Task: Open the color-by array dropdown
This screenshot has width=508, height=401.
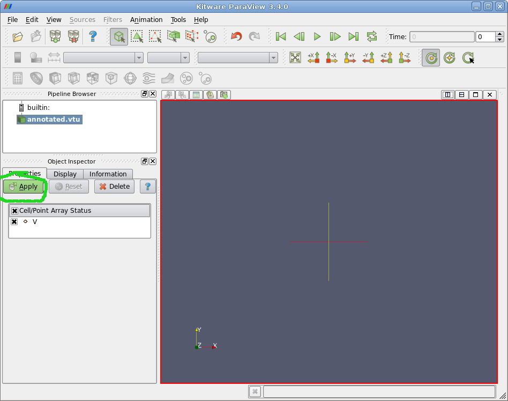Action: pos(103,57)
